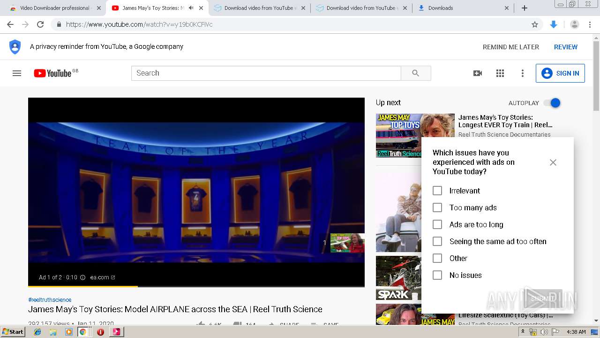
Task: Switch to the James May's Toy Stories tab
Action: pyautogui.click(x=157, y=8)
